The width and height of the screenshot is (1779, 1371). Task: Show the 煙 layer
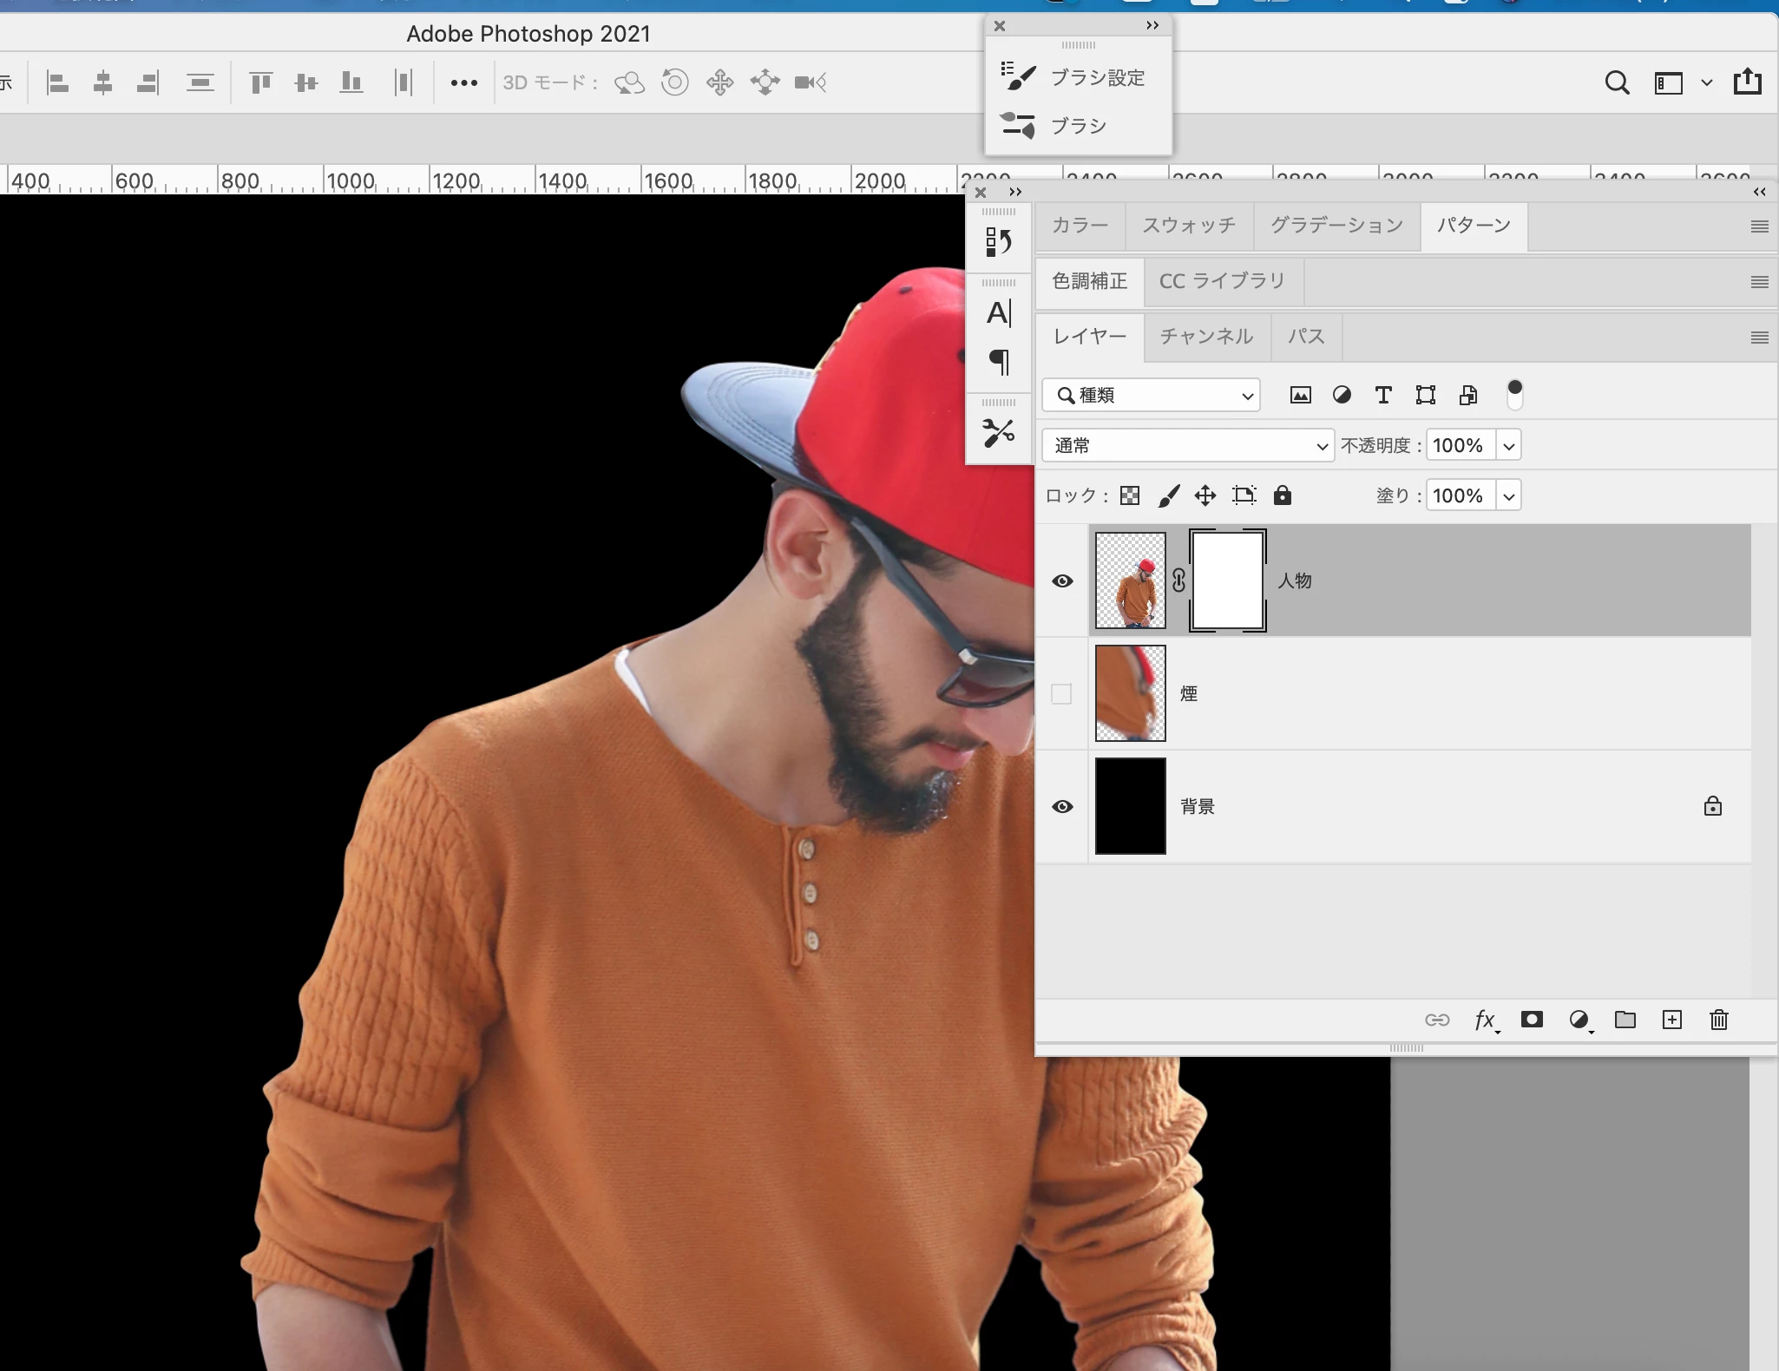pyautogui.click(x=1061, y=693)
